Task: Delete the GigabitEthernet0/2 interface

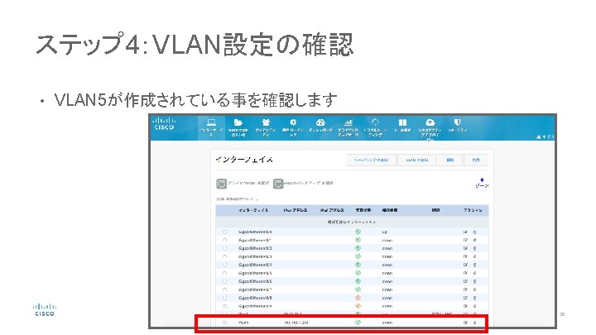Action: (474, 248)
